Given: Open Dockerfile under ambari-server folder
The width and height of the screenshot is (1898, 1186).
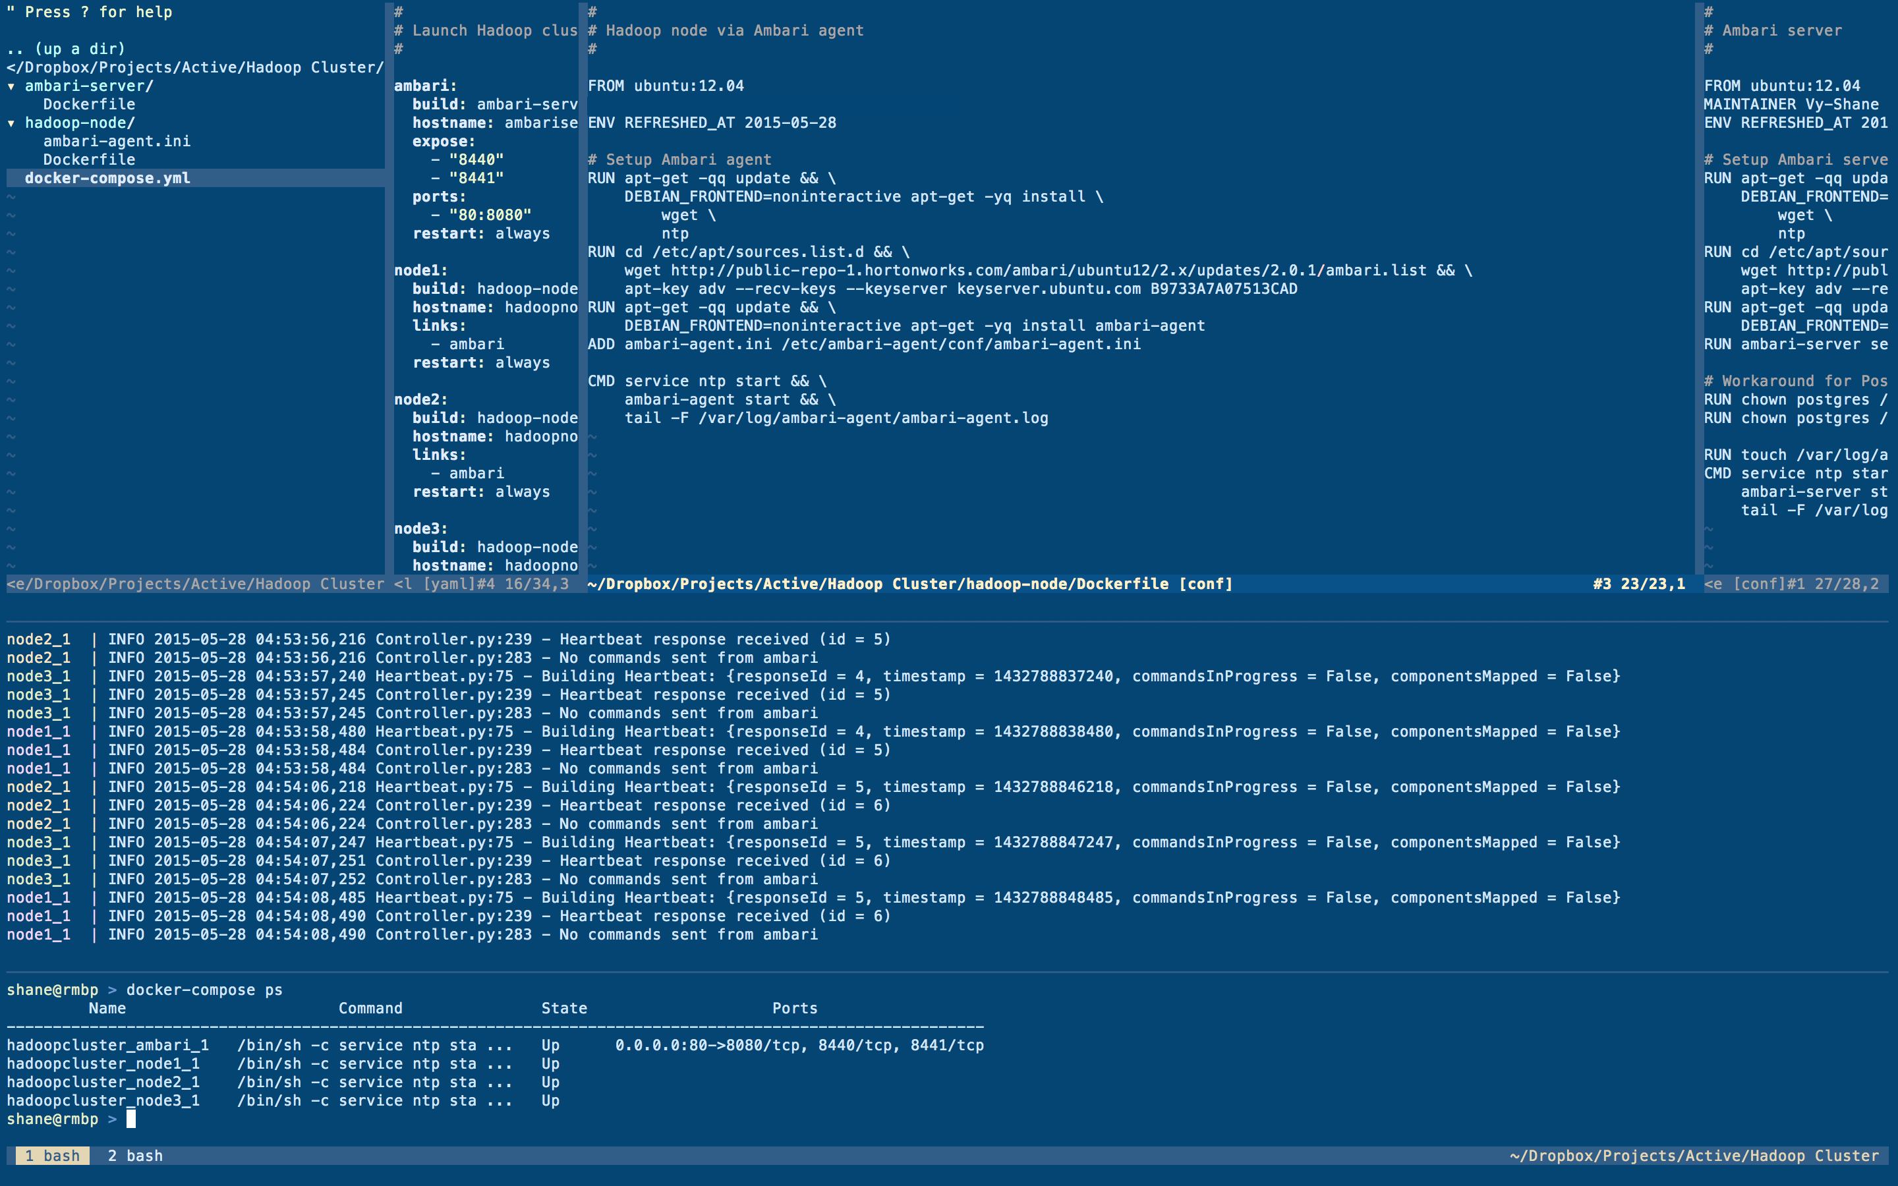Looking at the screenshot, I should click(88, 104).
